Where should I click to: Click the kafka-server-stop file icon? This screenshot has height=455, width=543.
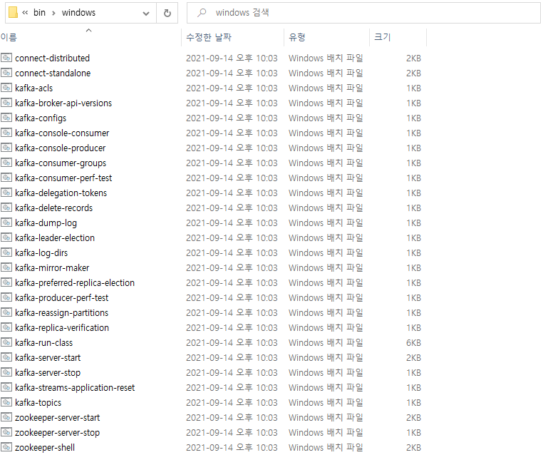point(6,372)
